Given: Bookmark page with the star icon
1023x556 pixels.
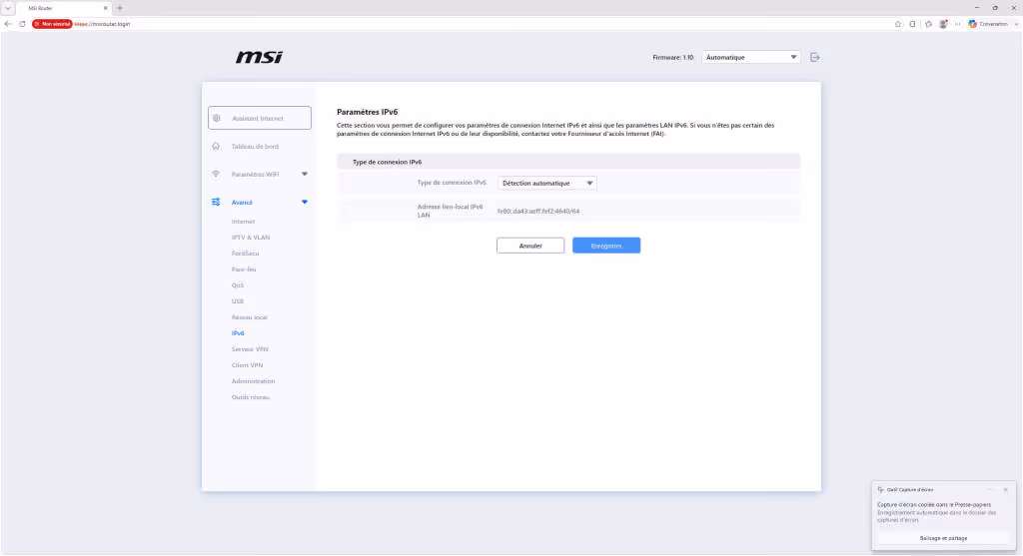Looking at the screenshot, I should click(898, 24).
